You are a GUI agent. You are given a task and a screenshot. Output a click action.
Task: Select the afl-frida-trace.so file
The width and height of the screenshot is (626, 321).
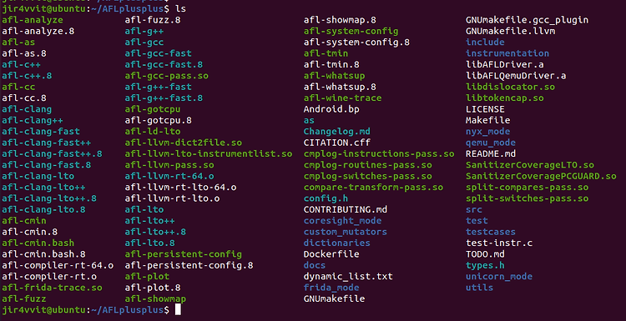(52, 288)
